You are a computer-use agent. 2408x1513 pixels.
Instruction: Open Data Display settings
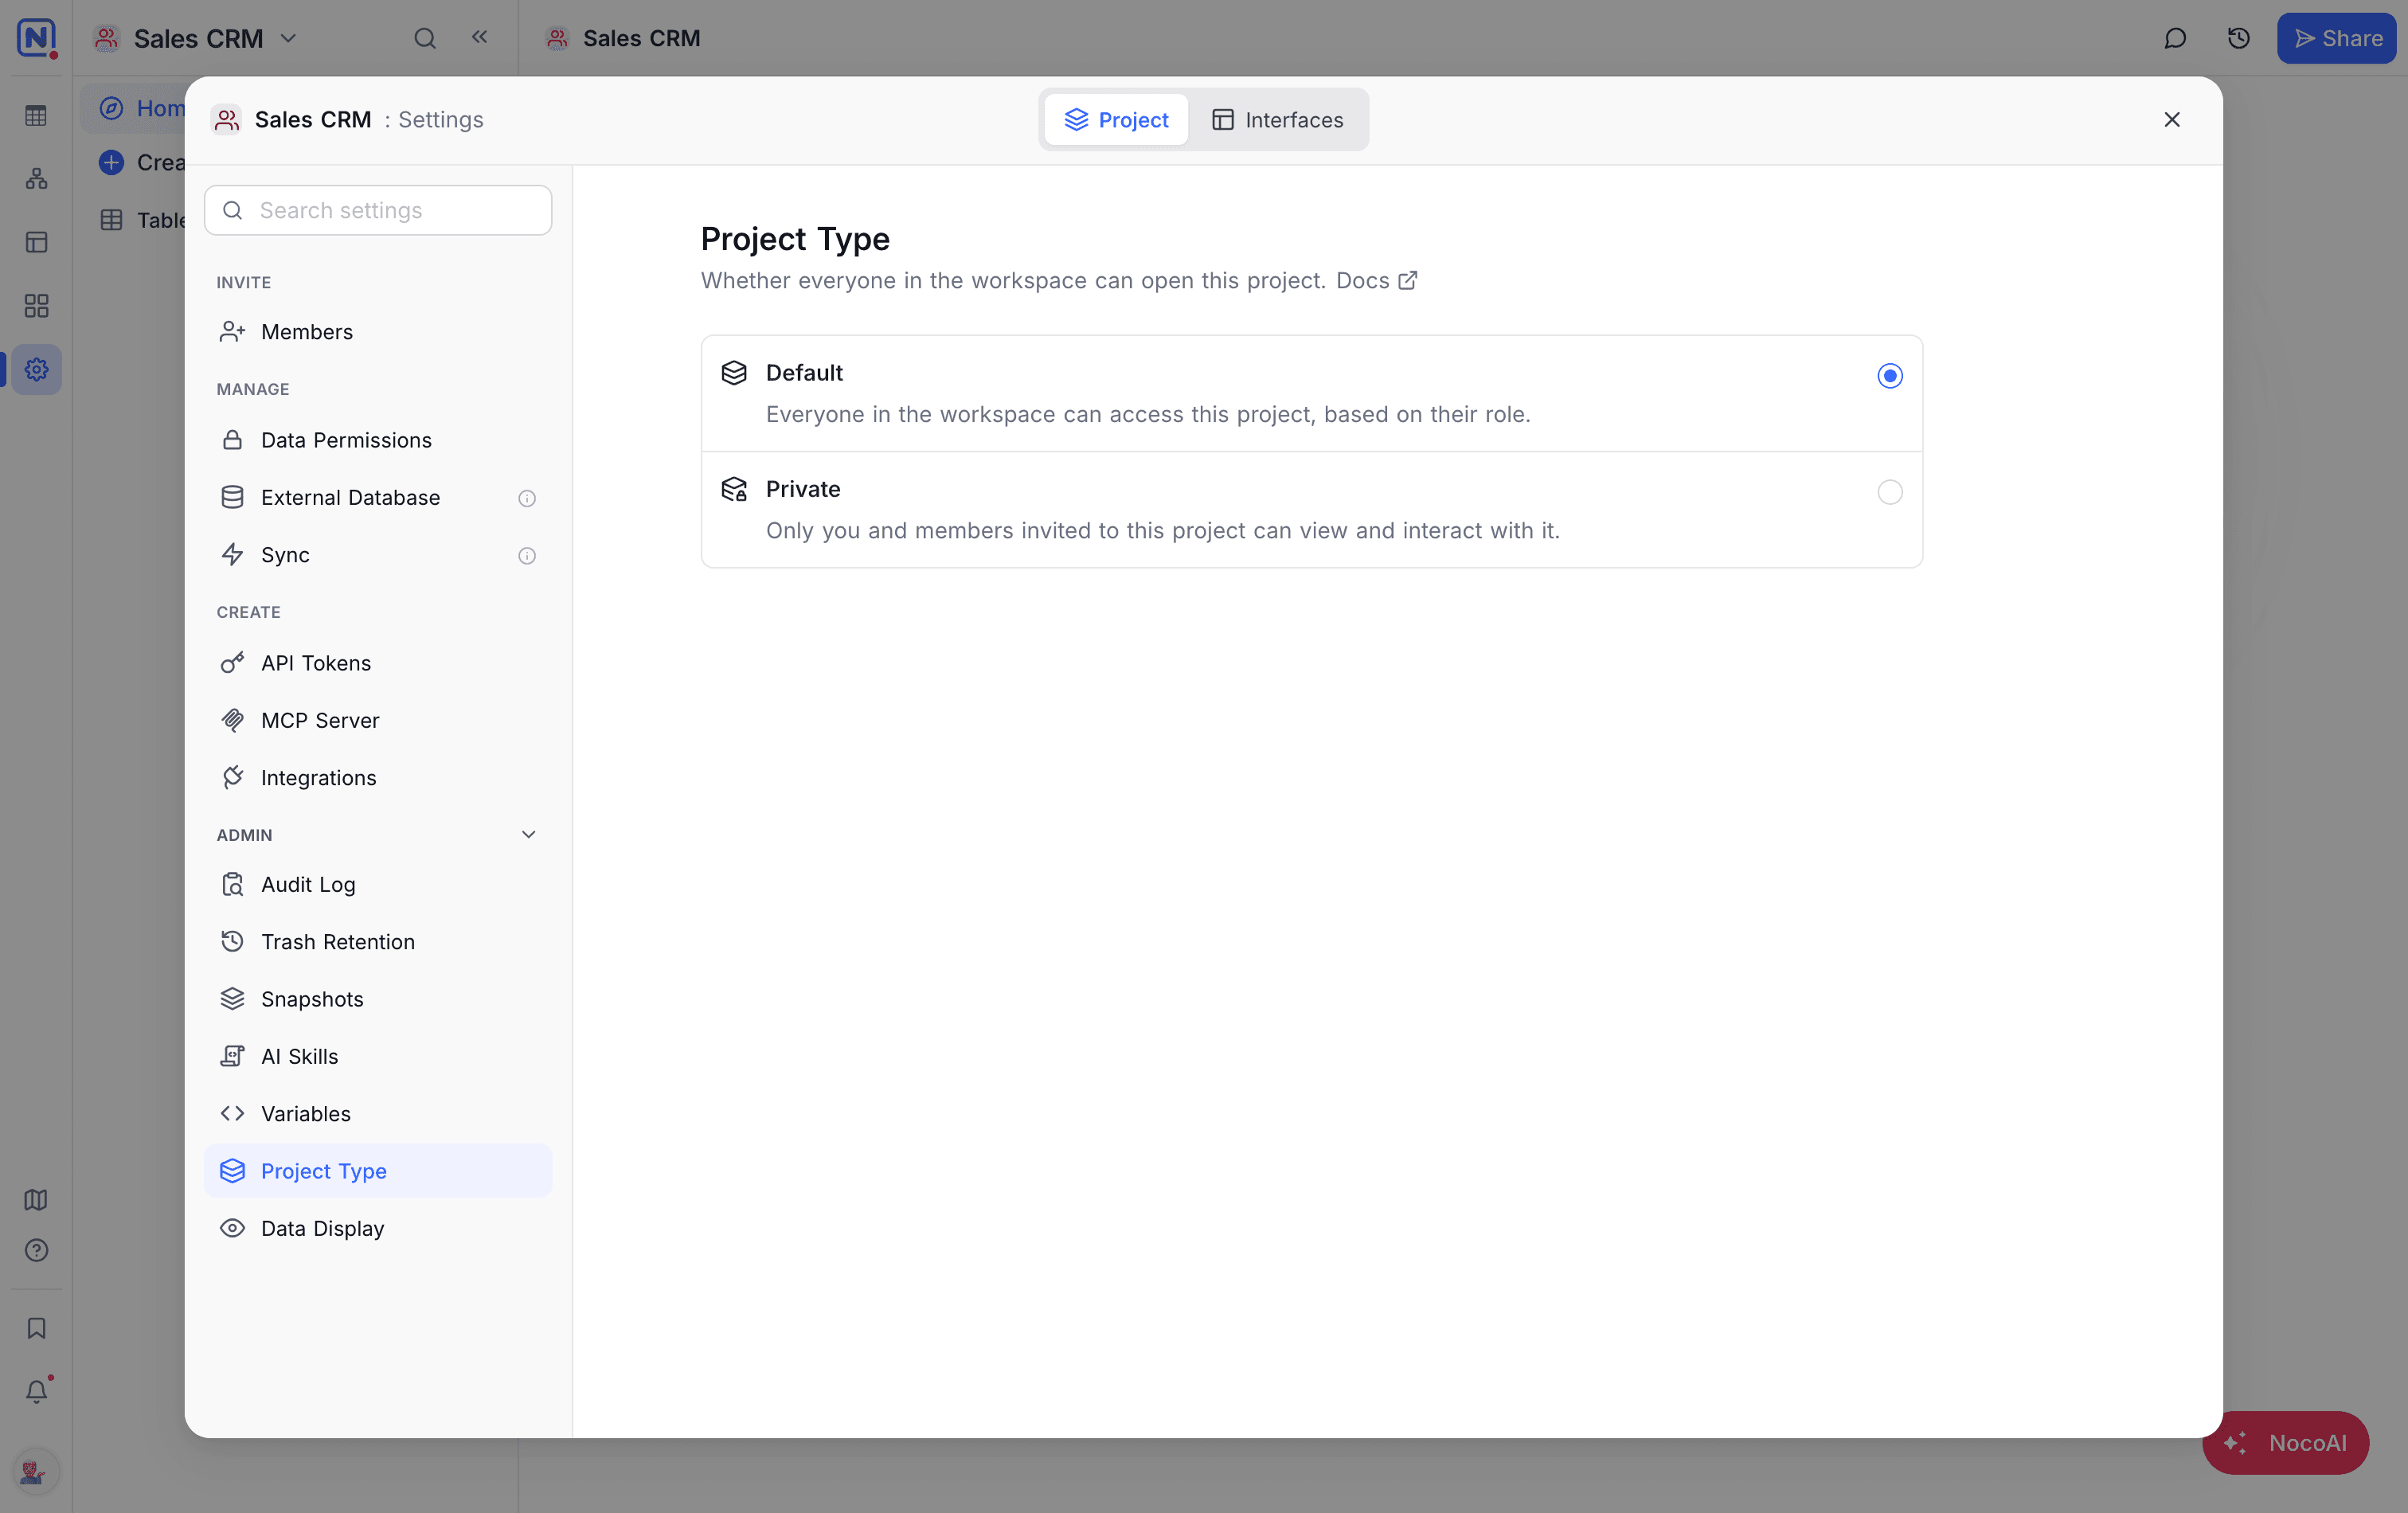[x=378, y=1228]
